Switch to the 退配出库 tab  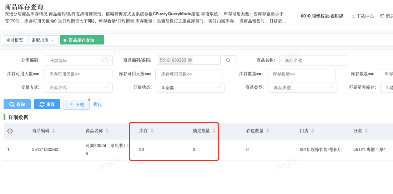[x=40, y=40]
